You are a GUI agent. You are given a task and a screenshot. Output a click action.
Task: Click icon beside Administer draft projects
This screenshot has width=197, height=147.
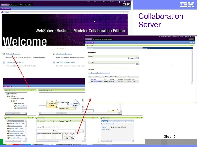coord(54,54)
